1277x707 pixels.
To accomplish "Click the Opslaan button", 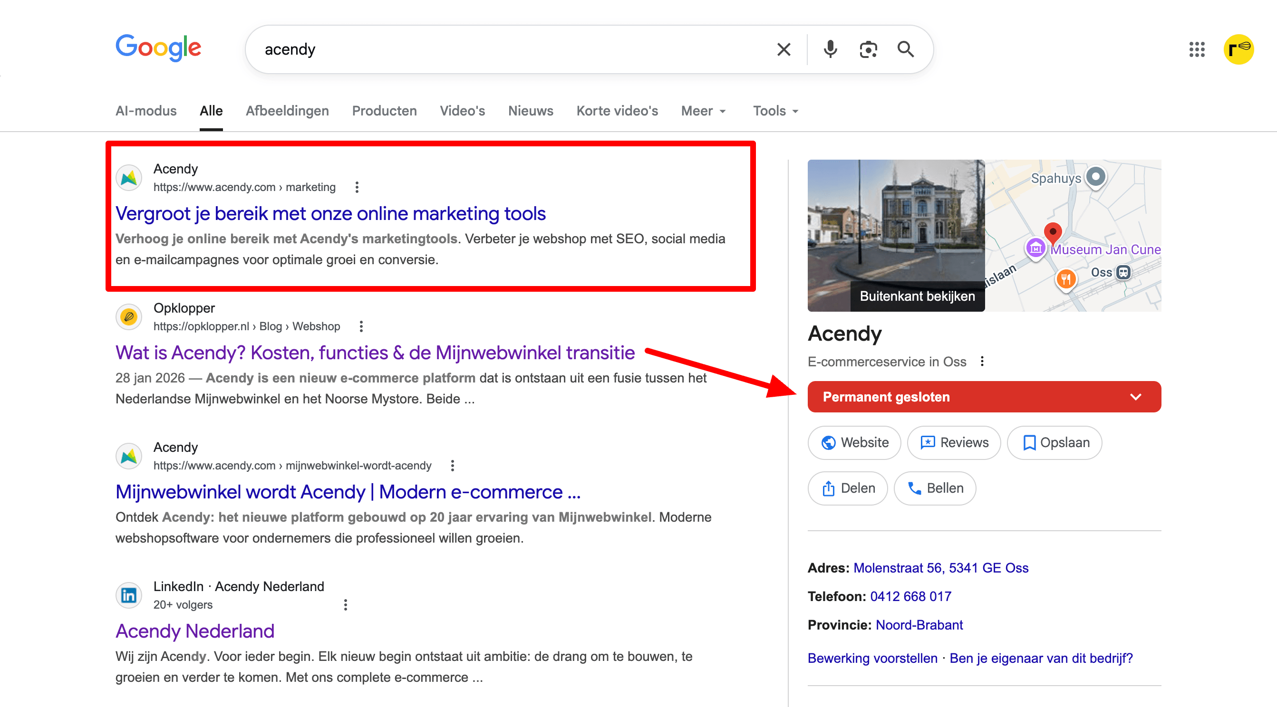I will [x=1055, y=442].
